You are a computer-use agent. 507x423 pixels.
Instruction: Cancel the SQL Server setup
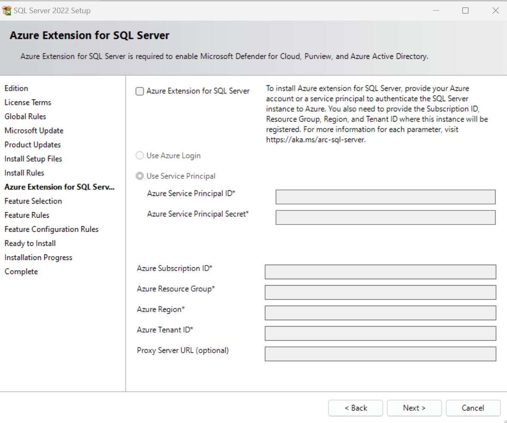point(473,408)
